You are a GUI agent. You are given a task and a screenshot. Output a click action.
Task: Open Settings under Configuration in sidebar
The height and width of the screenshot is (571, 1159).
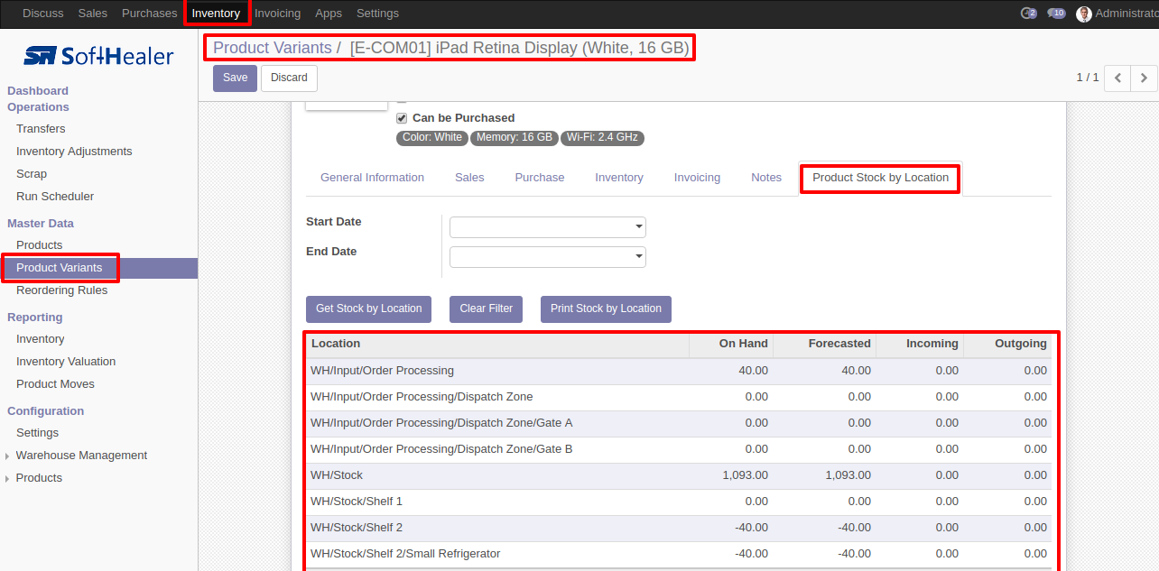[x=37, y=433]
